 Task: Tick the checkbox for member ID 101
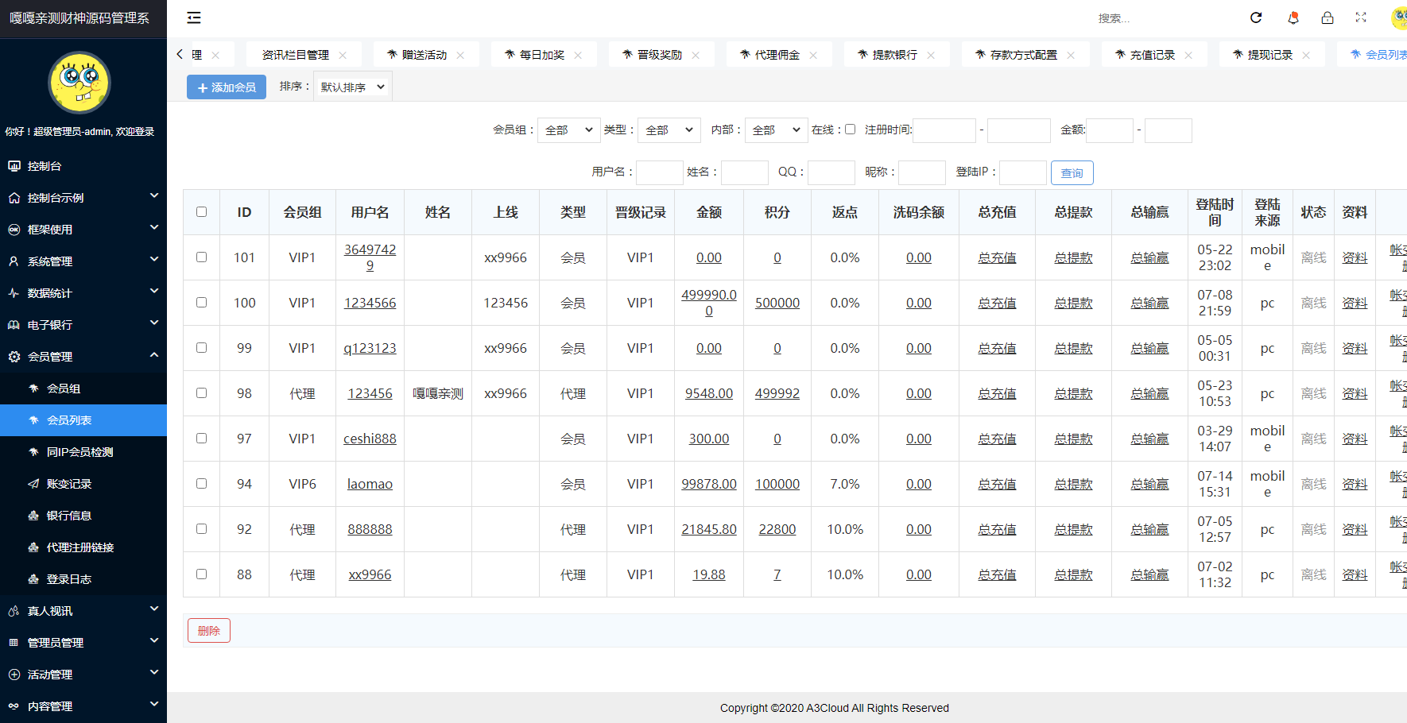tap(201, 257)
